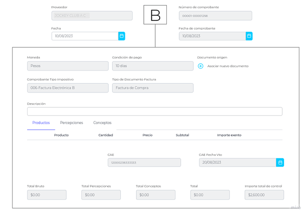308x216 pixels.
Task: Click the Descripción text field
Action: [x=155, y=111]
